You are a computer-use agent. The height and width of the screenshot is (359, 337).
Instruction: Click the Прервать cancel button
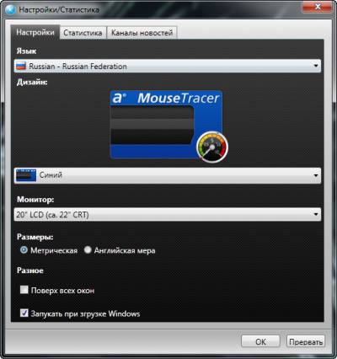[x=306, y=341]
